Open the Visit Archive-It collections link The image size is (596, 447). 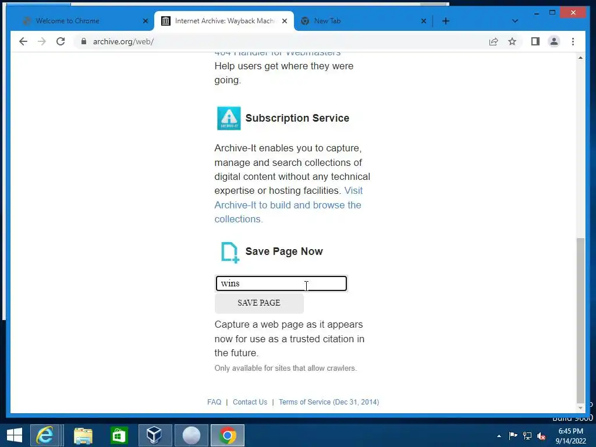[289, 205]
